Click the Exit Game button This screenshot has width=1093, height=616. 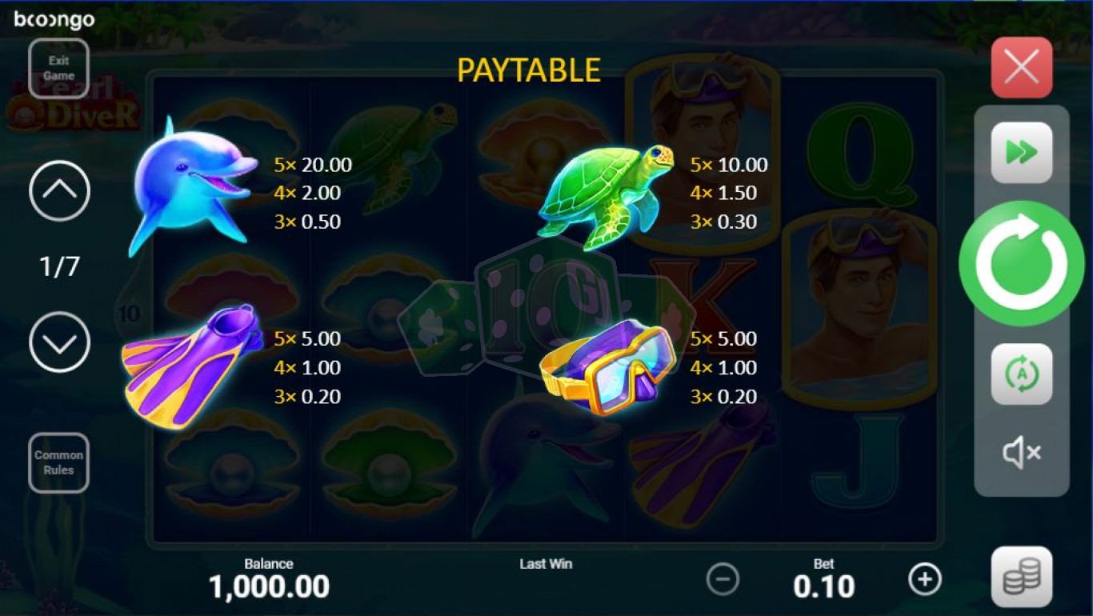pyautogui.click(x=58, y=68)
